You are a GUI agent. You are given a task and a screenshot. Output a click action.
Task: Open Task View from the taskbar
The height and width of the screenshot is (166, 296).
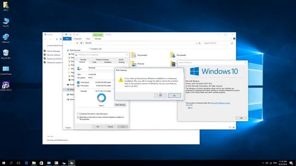(x=18, y=163)
